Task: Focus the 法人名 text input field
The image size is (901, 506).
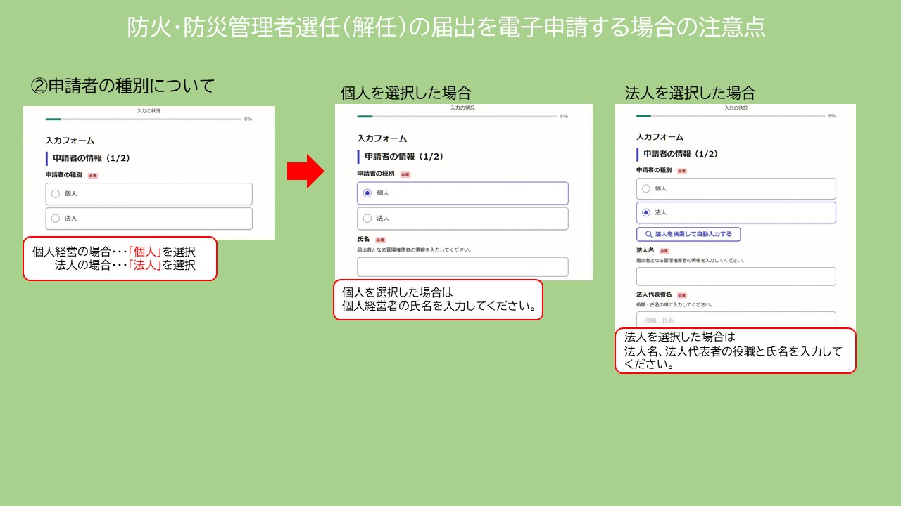Action: (x=736, y=276)
